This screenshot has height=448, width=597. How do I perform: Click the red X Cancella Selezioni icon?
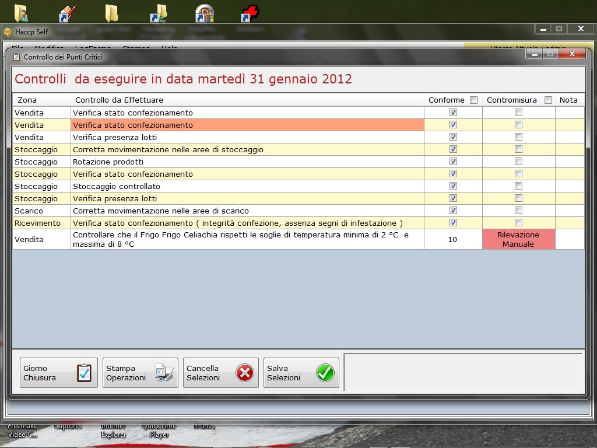[x=245, y=373]
